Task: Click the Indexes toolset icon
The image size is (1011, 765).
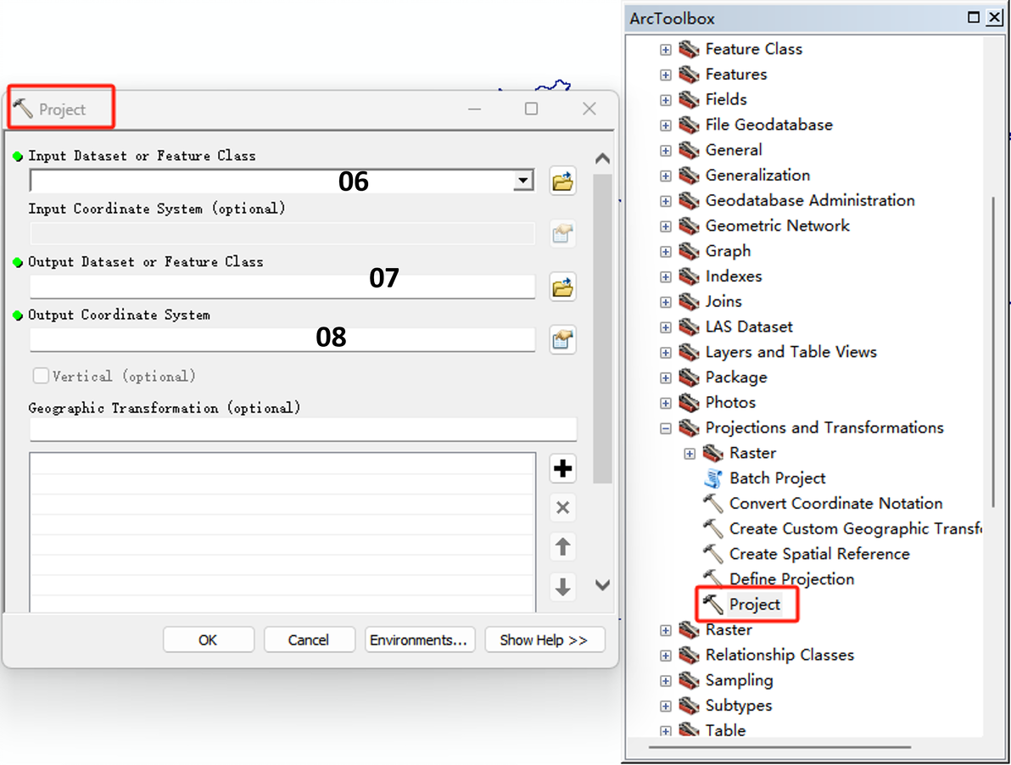Action: coord(689,276)
